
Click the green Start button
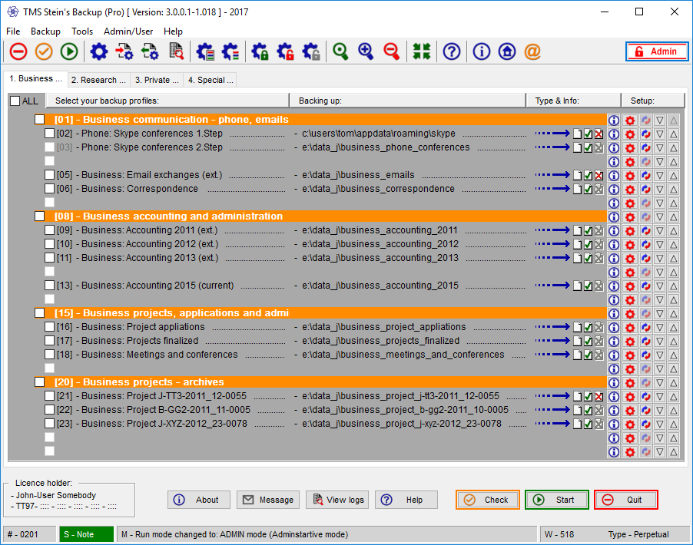click(x=557, y=500)
